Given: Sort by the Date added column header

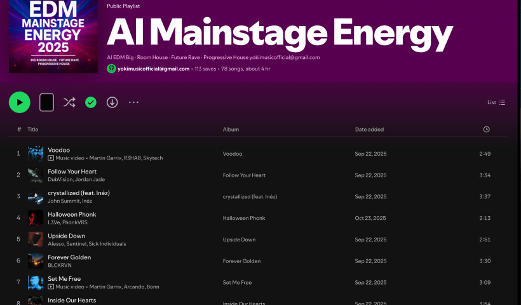Looking at the screenshot, I should point(369,130).
